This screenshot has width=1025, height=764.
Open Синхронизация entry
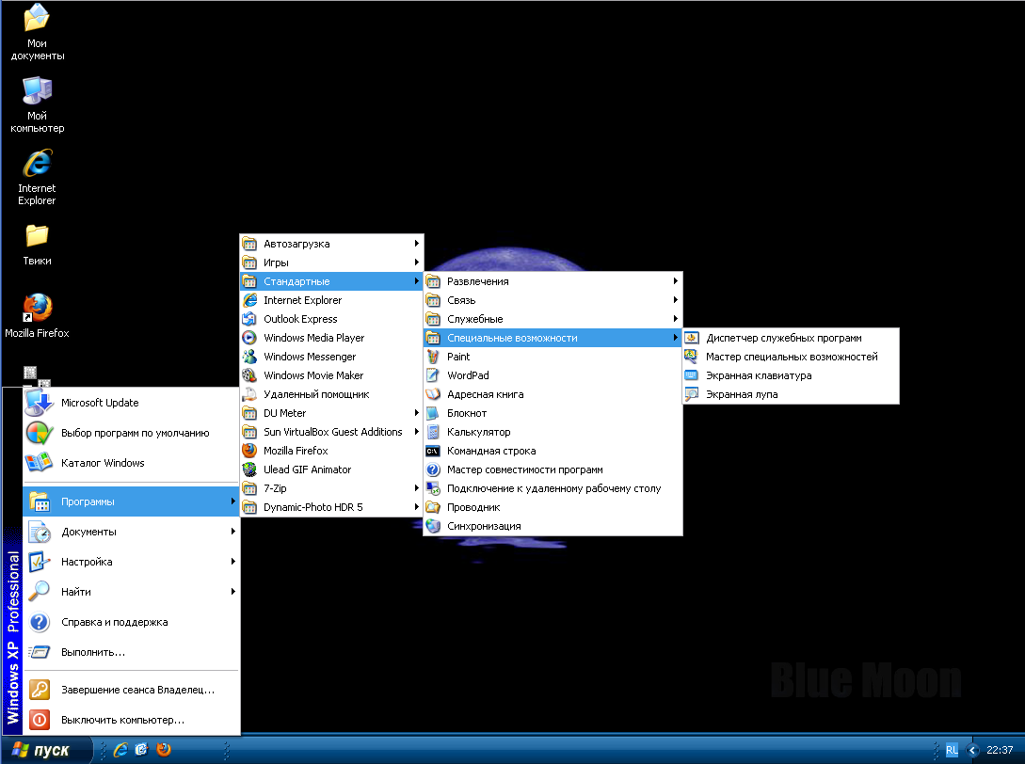pyautogui.click(x=553, y=526)
